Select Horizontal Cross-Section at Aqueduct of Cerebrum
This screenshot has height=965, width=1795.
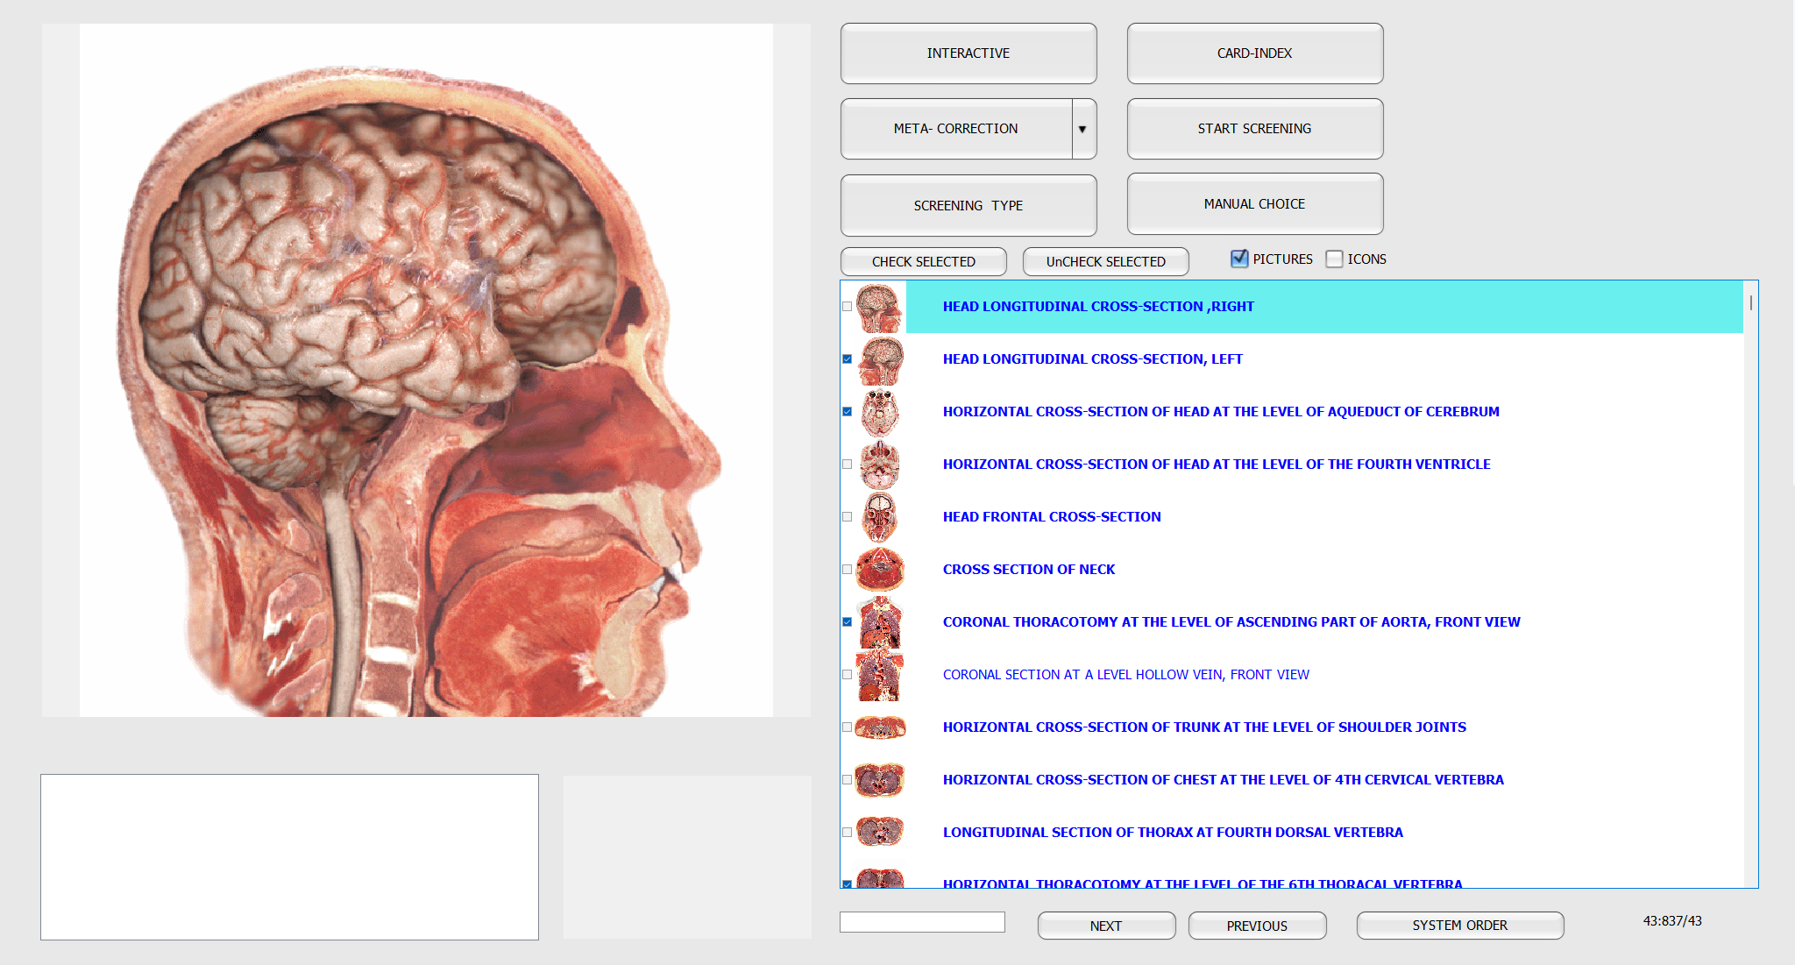(x=1220, y=412)
